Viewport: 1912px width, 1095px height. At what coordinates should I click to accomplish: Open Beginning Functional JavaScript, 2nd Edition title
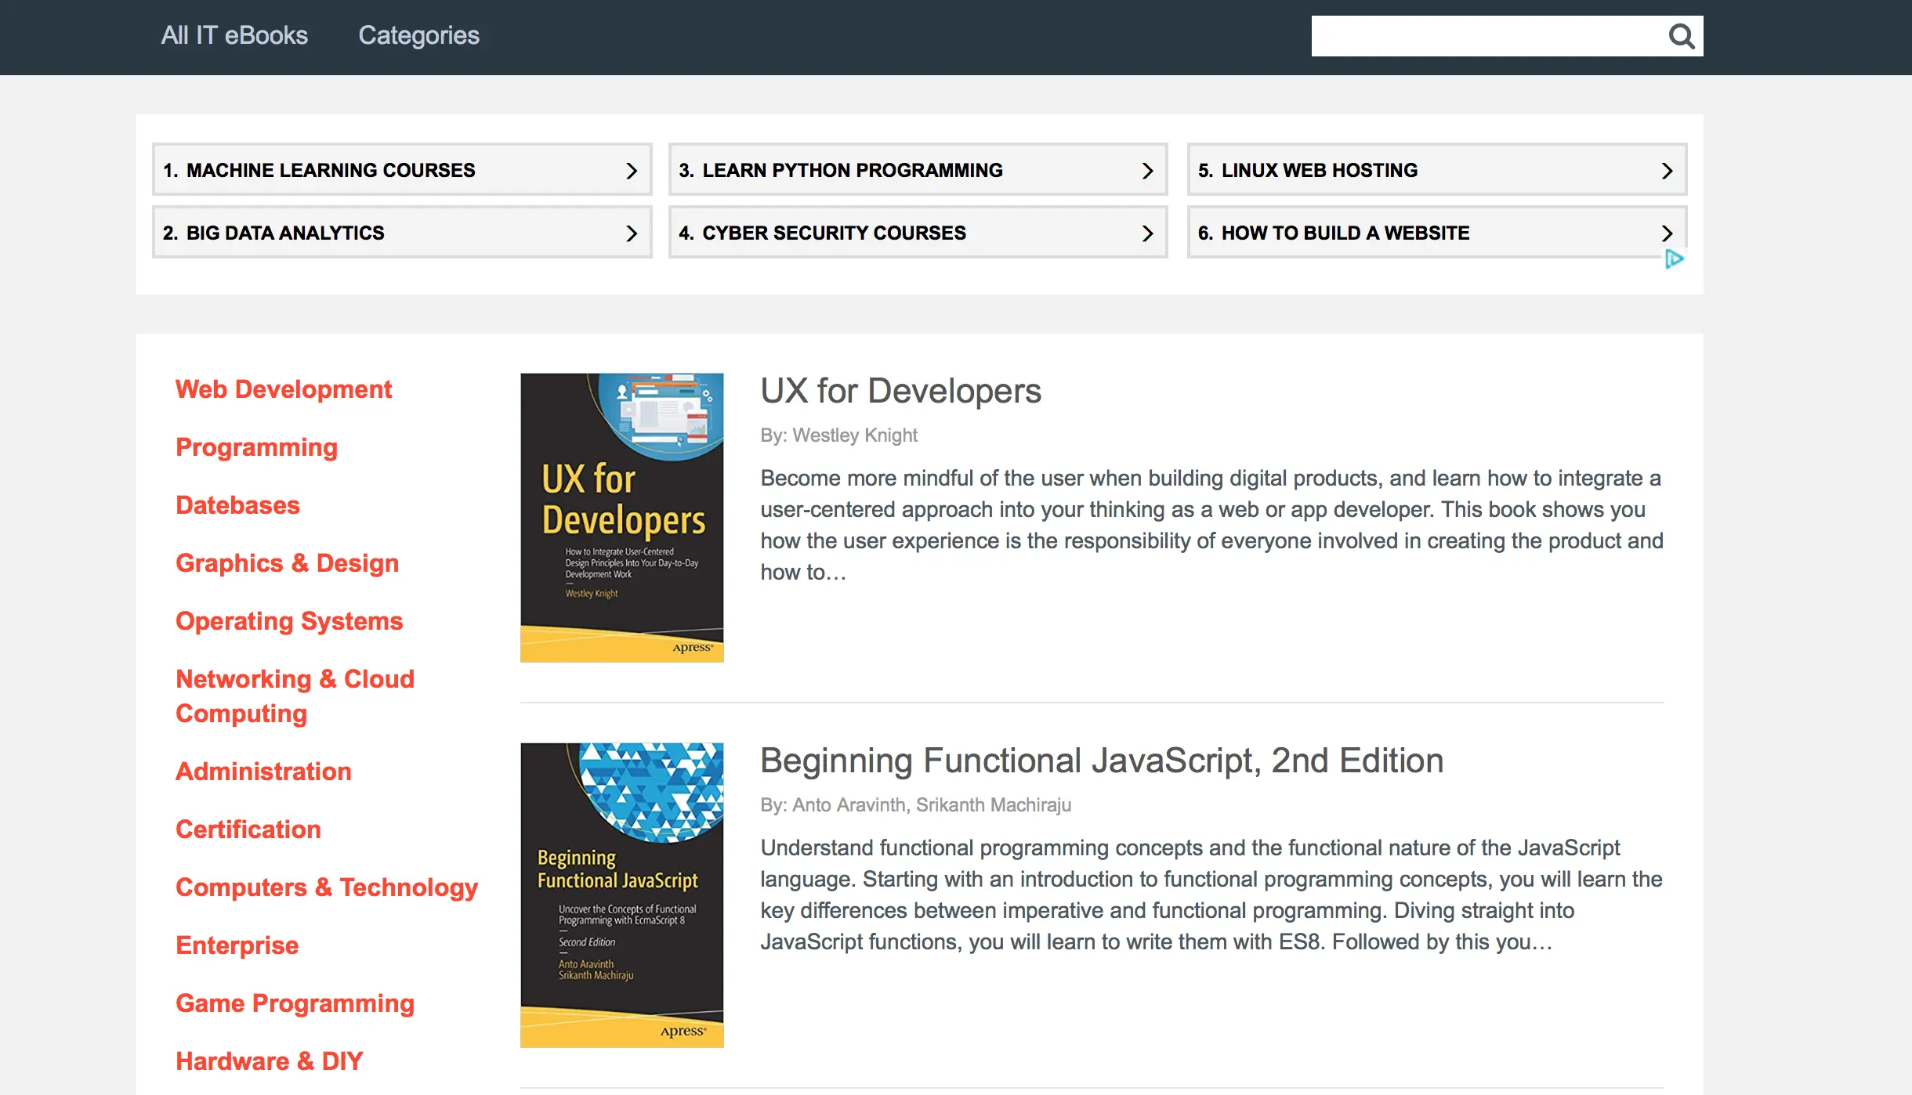point(1102,761)
